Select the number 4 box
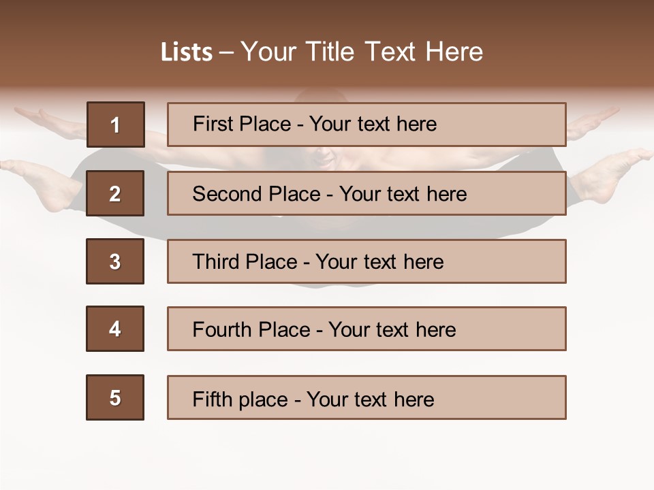 click(x=115, y=329)
